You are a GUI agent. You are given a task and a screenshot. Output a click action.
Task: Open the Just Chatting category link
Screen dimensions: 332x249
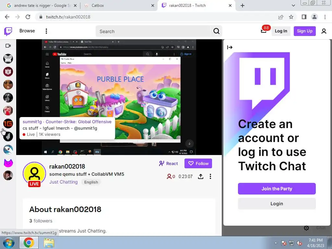(64, 182)
